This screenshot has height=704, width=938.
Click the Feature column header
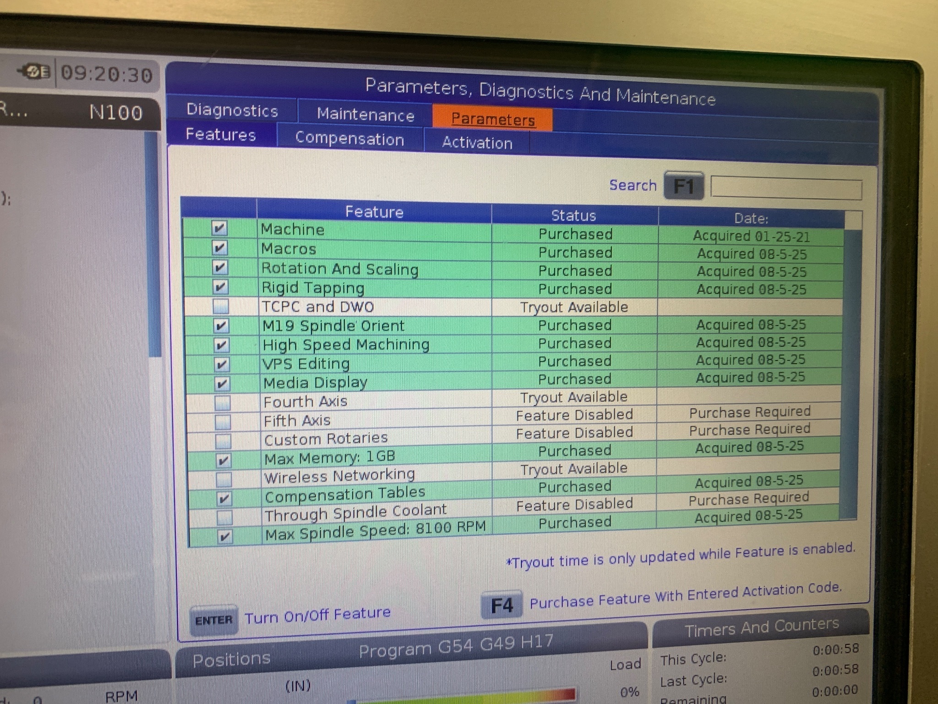(374, 212)
